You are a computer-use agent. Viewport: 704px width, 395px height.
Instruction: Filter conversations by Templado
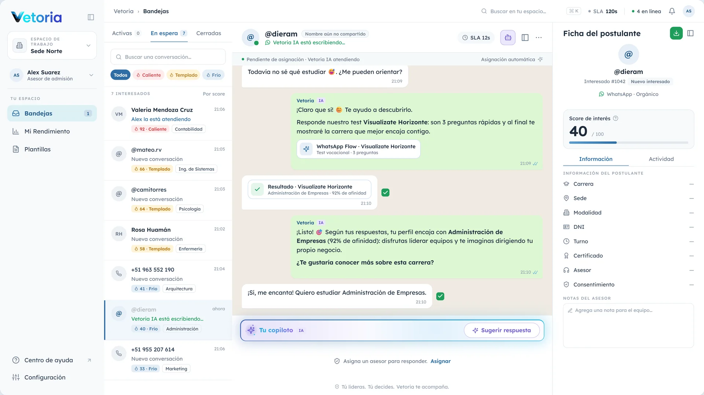pos(183,75)
